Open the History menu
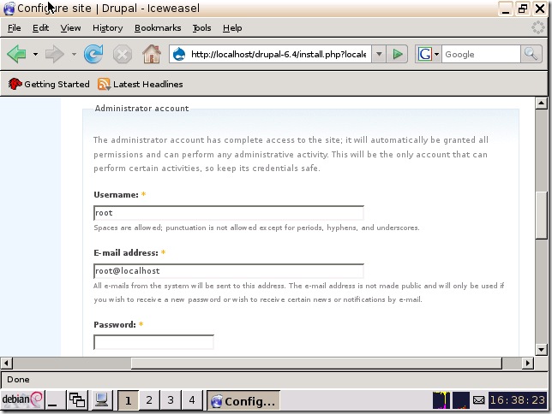552x414 pixels. click(x=107, y=27)
